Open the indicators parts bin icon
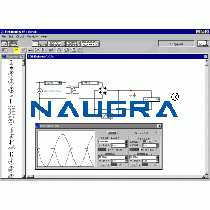 (51, 50)
